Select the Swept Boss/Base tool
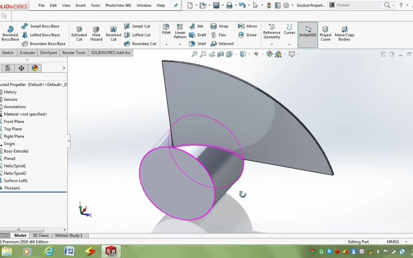Screen dimensions: 413x258 43,26
